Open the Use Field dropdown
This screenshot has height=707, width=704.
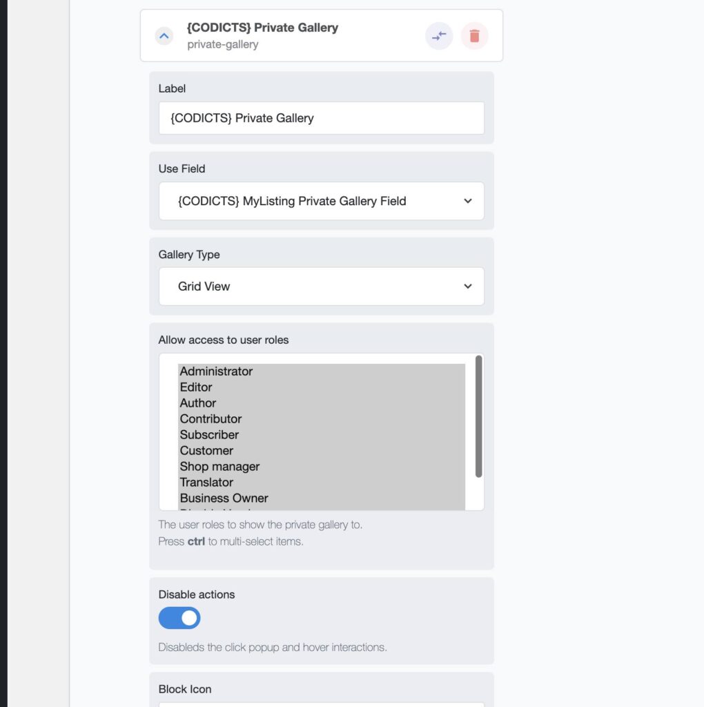point(322,201)
